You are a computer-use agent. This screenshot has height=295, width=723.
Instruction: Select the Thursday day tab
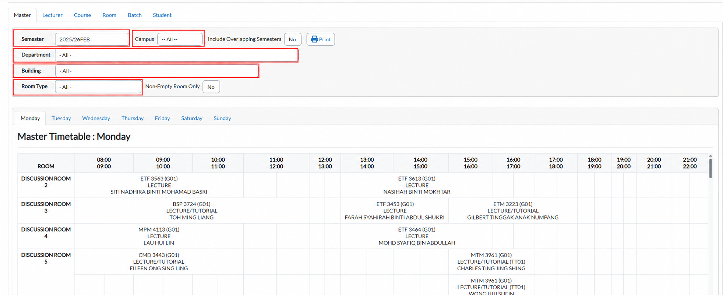pos(133,118)
